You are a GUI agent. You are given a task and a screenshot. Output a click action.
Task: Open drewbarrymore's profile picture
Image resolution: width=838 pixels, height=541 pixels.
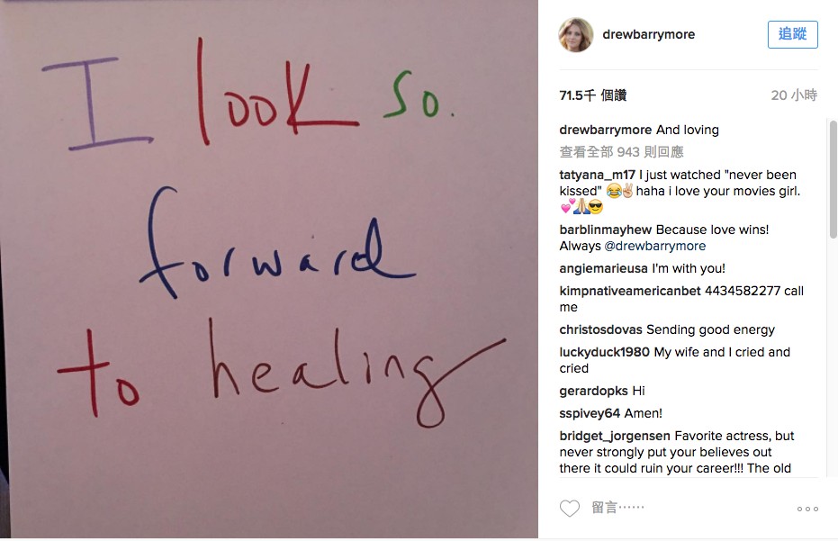pyautogui.click(x=575, y=35)
